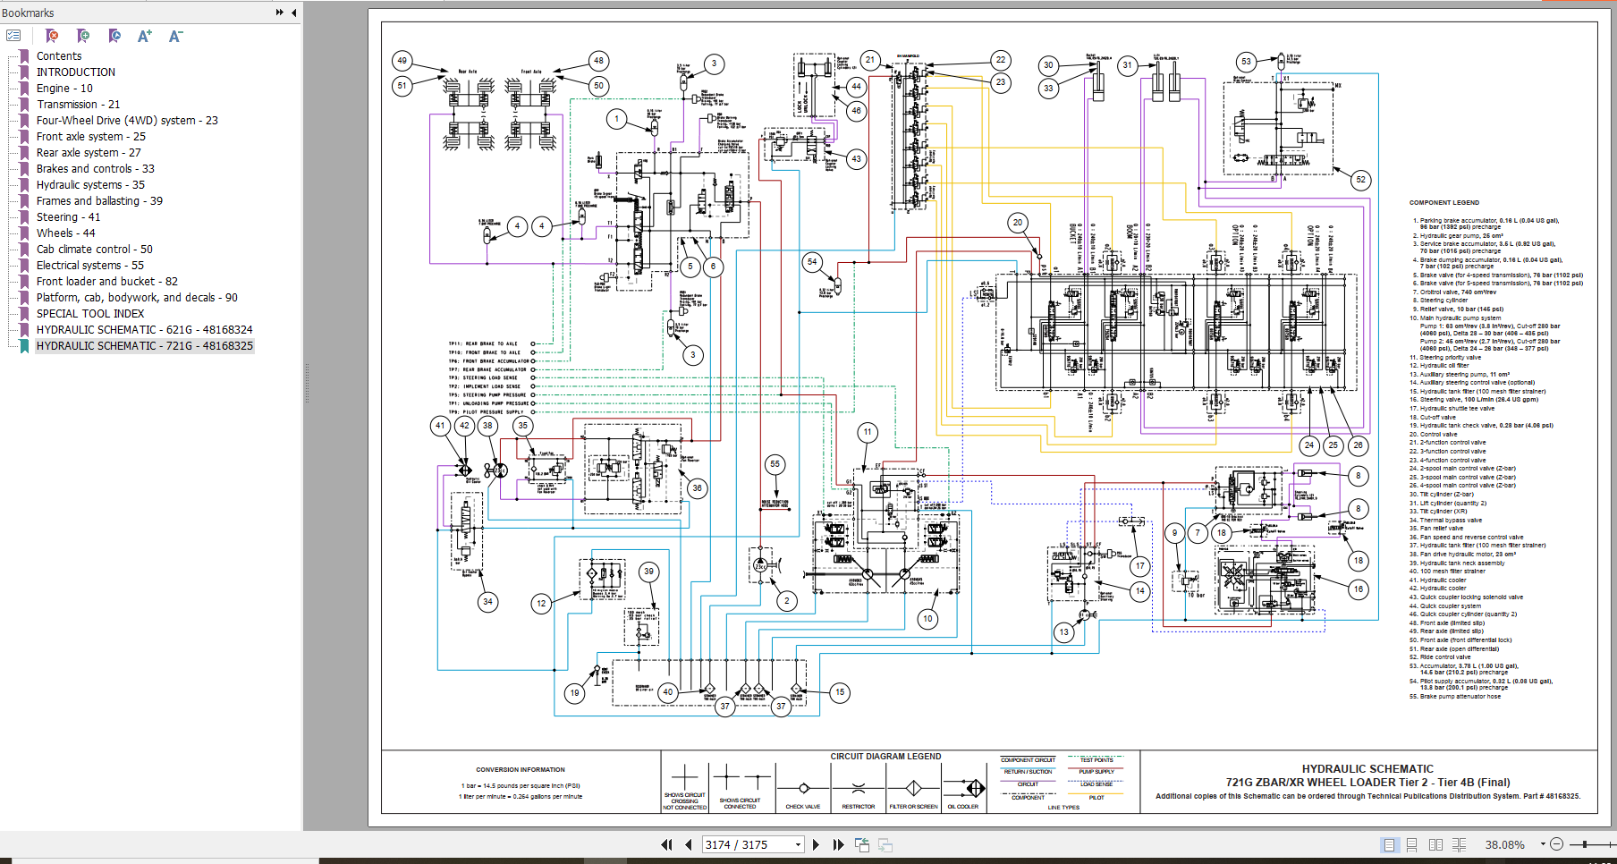1617x864 pixels.
Task: Click the bookmark icon beside Electrical systems - 55
Action: pyautogui.click(x=24, y=266)
